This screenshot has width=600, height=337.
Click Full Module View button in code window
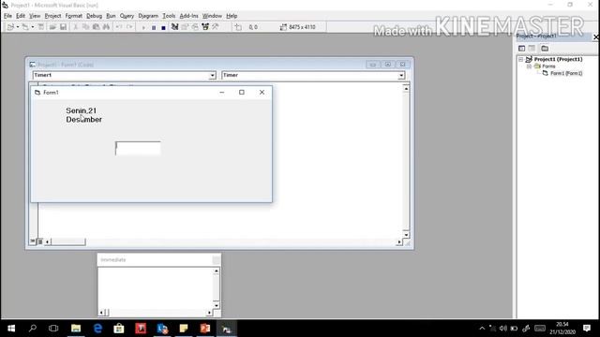(39, 242)
